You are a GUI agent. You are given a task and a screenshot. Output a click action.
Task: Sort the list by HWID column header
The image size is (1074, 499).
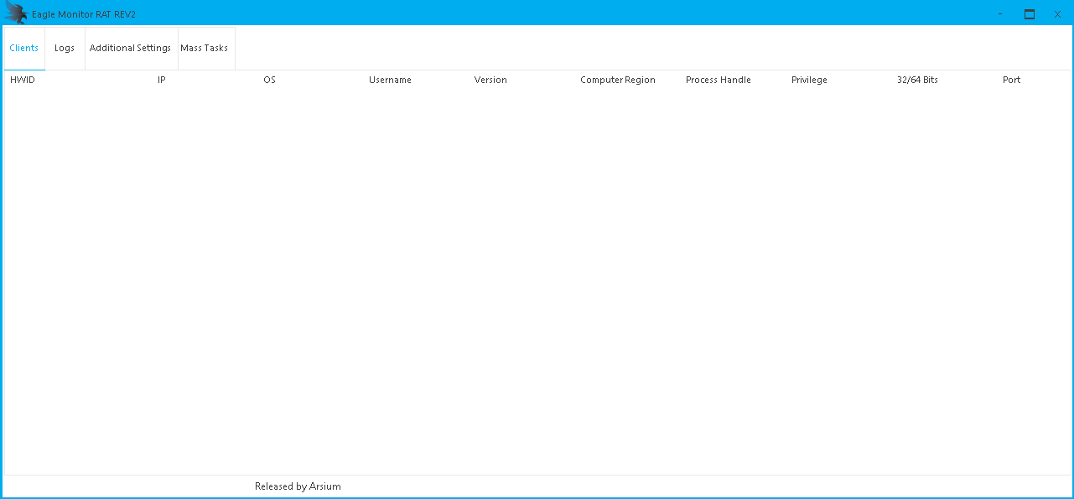point(23,80)
